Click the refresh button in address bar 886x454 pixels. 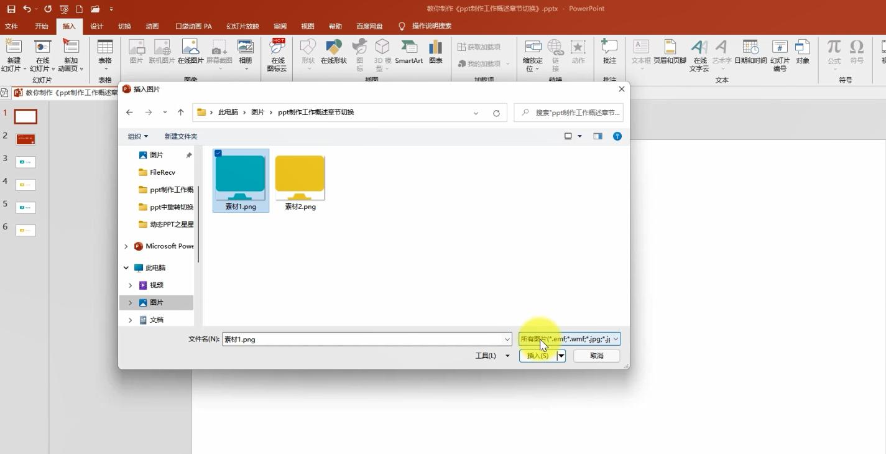point(496,113)
